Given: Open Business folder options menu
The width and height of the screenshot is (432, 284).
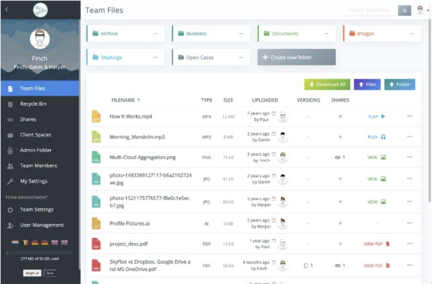Looking at the screenshot, I should click(241, 33).
